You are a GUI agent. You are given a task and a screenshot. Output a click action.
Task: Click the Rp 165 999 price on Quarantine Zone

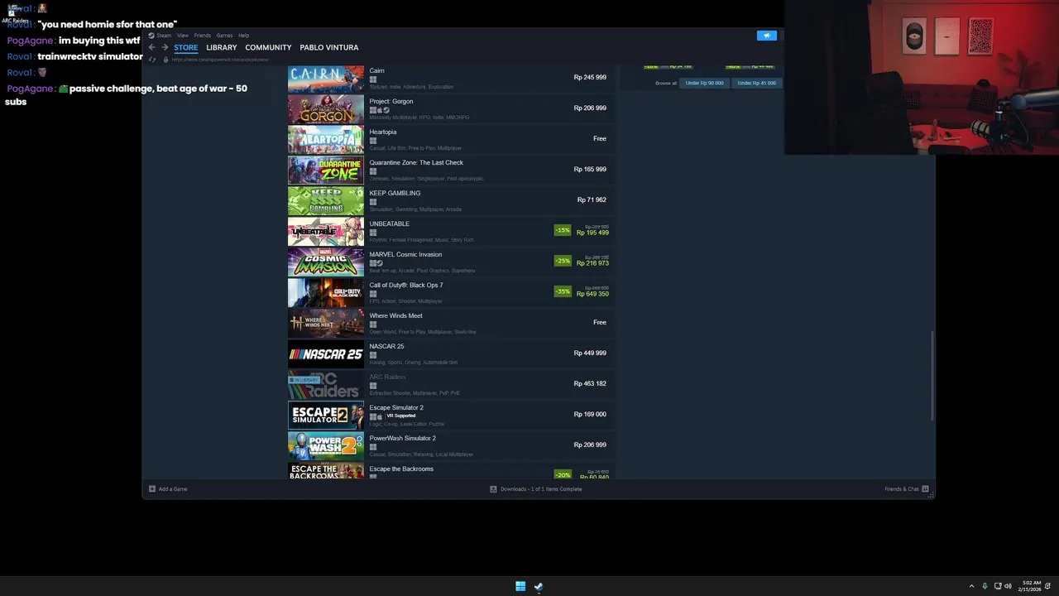tap(590, 169)
